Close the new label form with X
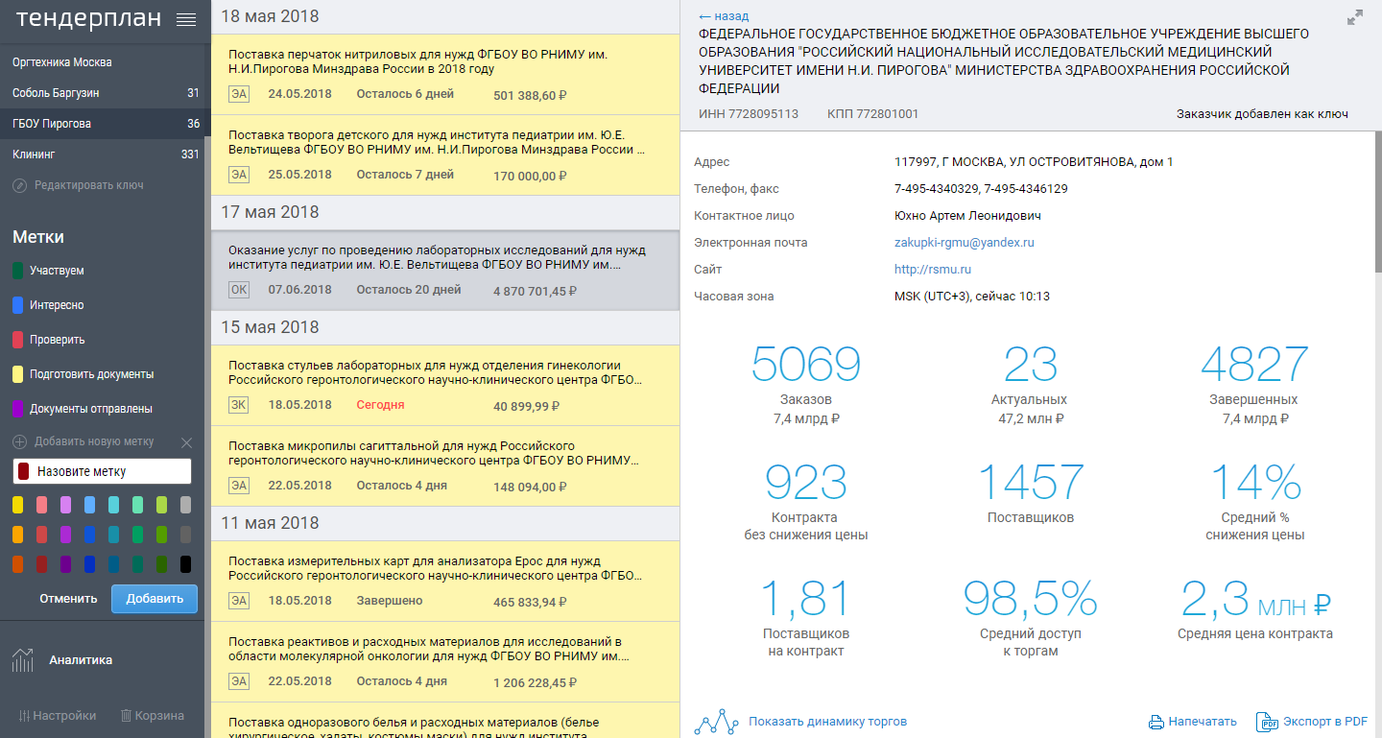Image resolution: width=1382 pixels, height=738 pixels. pyautogui.click(x=187, y=442)
